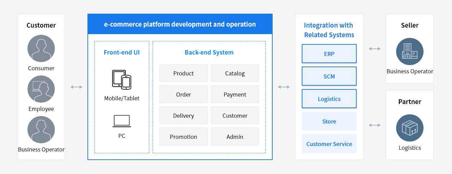Click arrow between Integration and Seller
Screen dimensions: 452x174
(x=374, y=49)
